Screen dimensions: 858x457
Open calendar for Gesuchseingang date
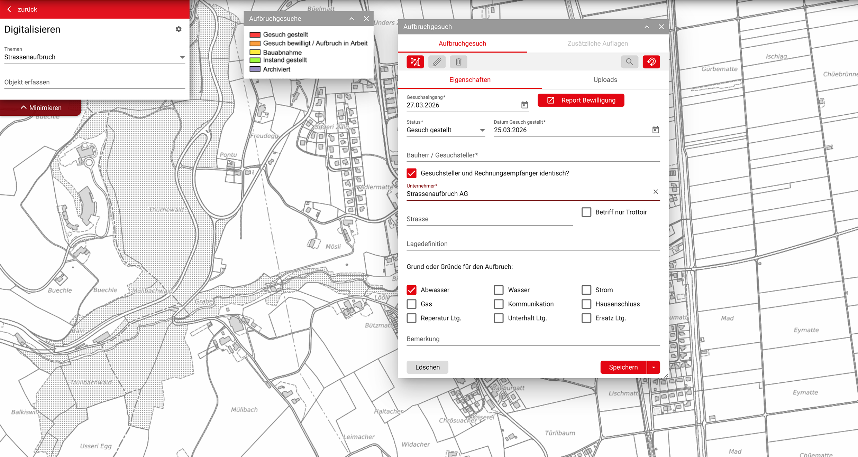524,105
